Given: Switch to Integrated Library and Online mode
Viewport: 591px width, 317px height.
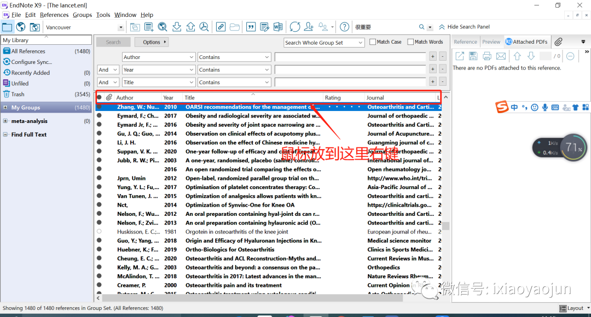Looking at the screenshot, I should click(x=34, y=27).
